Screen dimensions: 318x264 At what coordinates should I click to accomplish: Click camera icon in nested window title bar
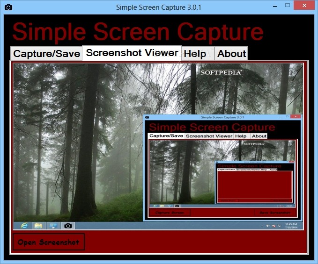coord(147,117)
